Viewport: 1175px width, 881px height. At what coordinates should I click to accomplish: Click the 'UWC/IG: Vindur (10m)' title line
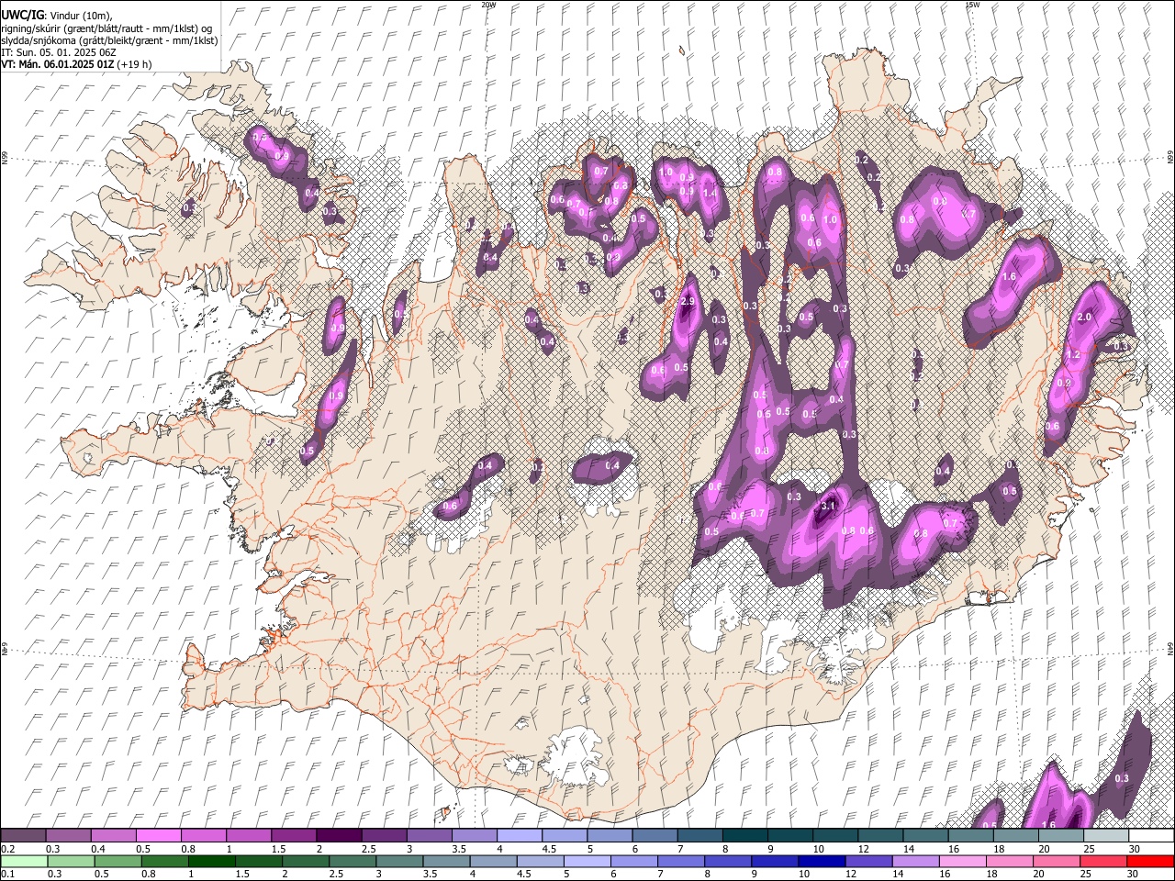click(x=56, y=16)
